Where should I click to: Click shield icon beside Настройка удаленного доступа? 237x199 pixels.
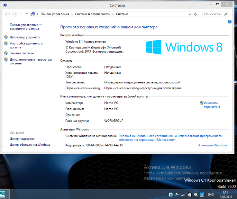click(6, 43)
